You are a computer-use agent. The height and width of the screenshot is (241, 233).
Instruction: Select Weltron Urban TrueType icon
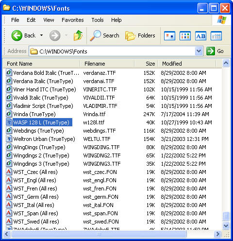(x=9, y=138)
